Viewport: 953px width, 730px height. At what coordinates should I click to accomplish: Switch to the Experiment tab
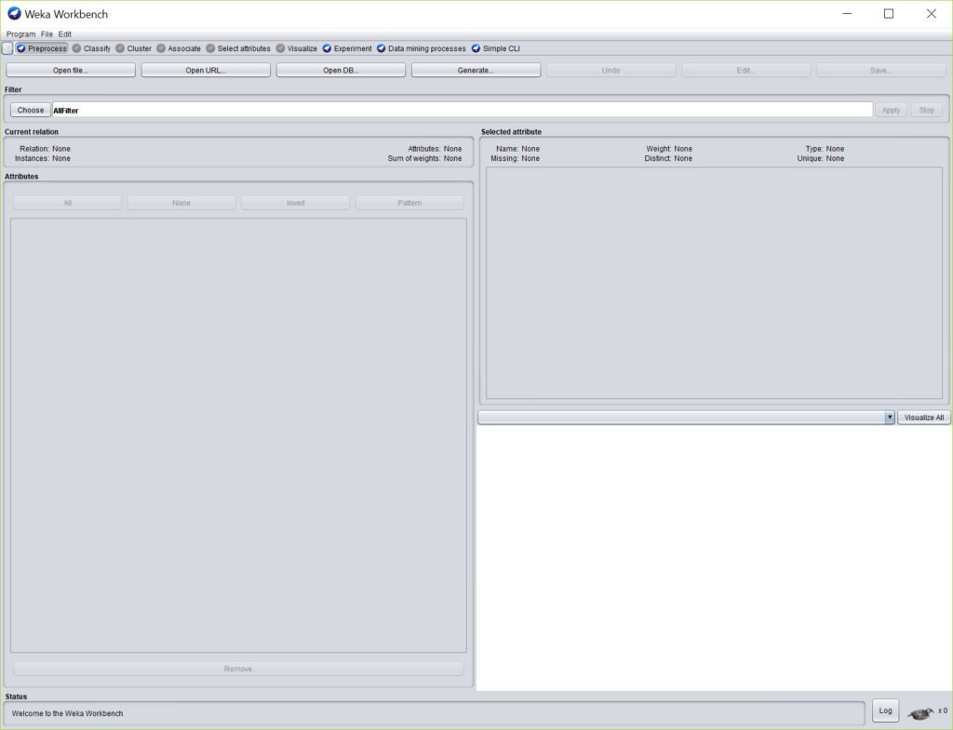[x=347, y=48]
